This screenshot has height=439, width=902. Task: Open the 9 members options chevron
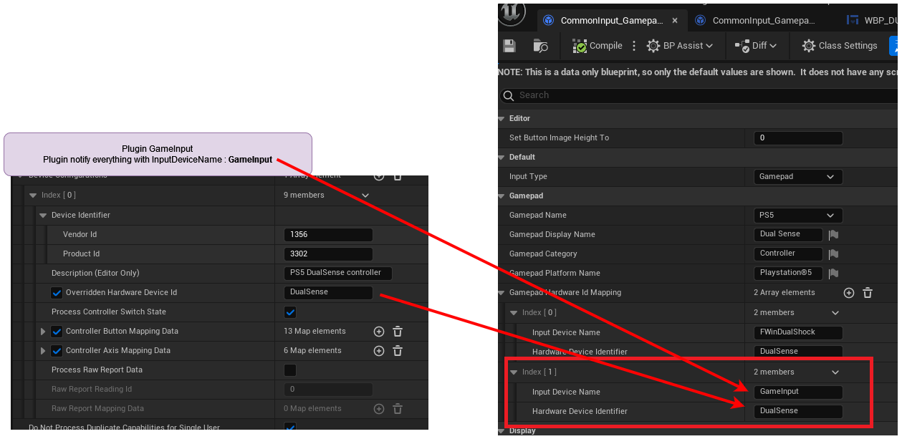(365, 196)
